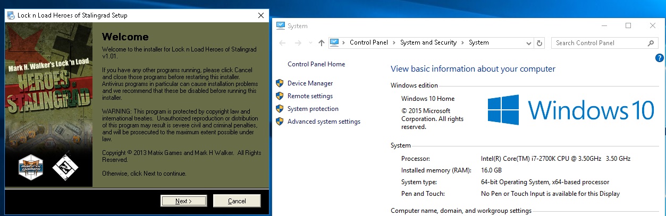
Task: Click shield icon beside Device Manager
Action: (279, 83)
